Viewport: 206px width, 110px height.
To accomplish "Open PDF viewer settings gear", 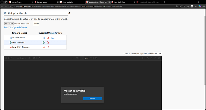I will tap(159, 58).
